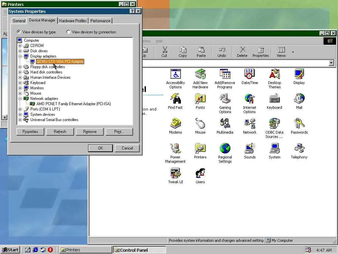The width and height of the screenshot is (338, 254).
Task: Open Add/Remove Programs applet
Action: [x=225, y=79]
